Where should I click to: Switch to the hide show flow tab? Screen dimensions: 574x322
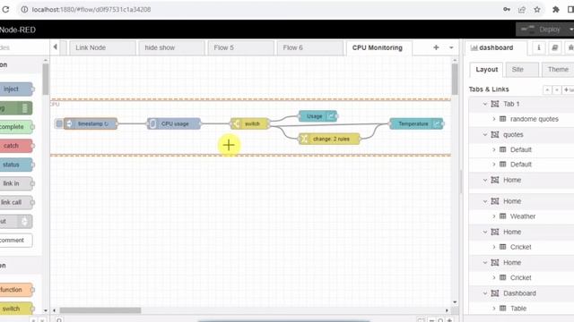tap(171, 47)
